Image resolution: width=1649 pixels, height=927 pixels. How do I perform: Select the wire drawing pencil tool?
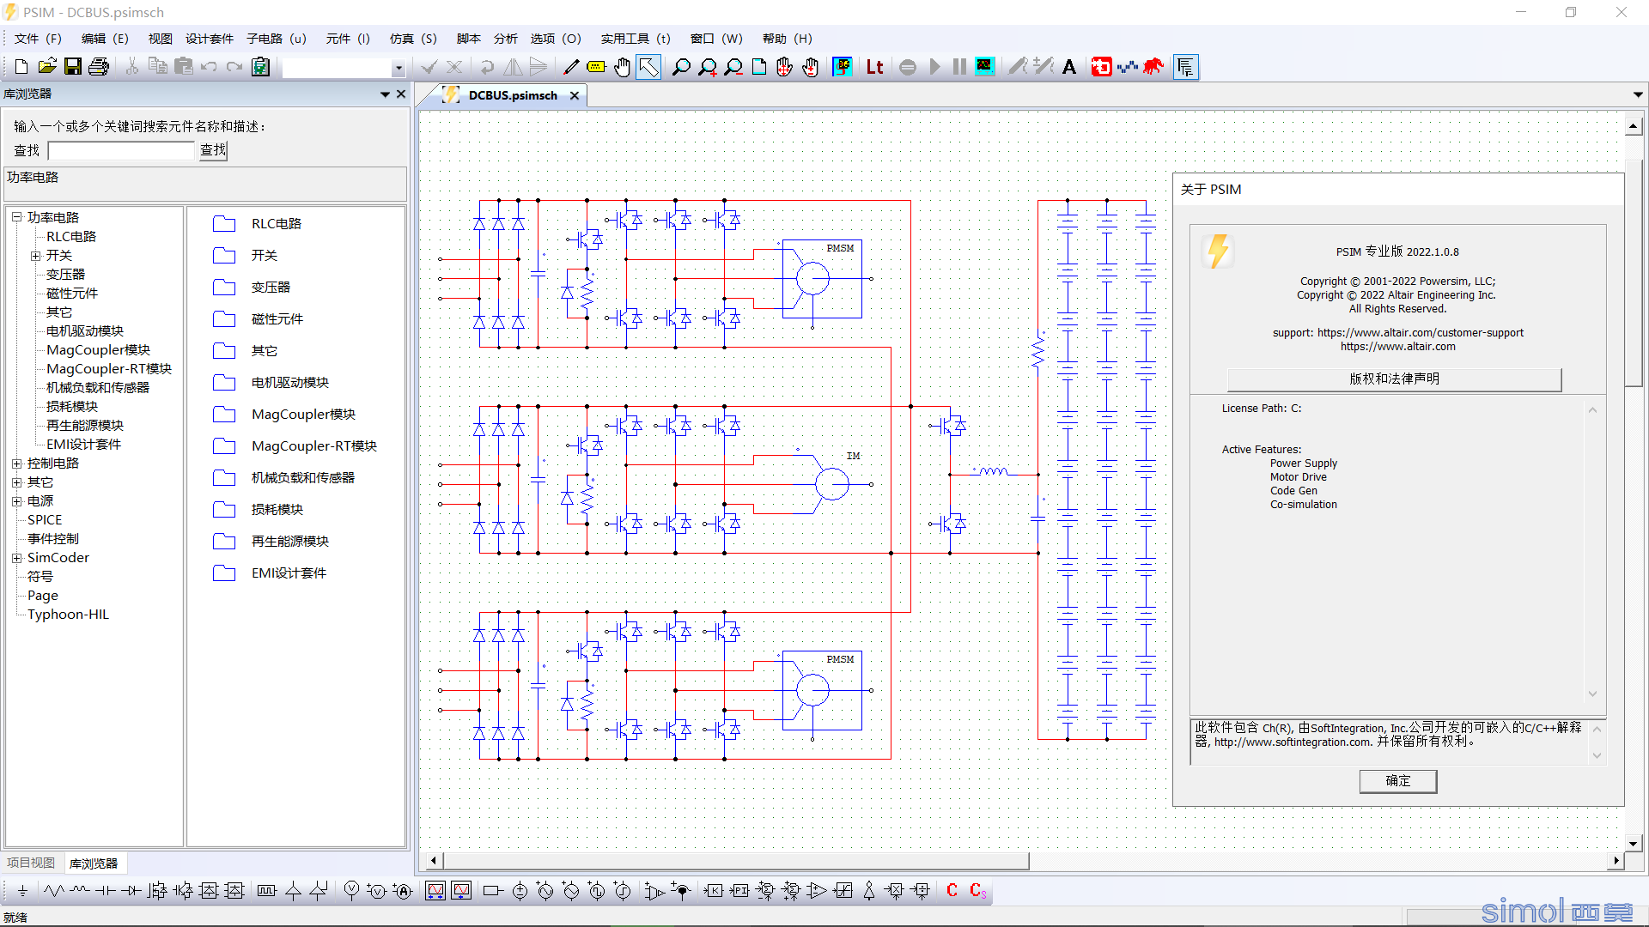point(570,67)
